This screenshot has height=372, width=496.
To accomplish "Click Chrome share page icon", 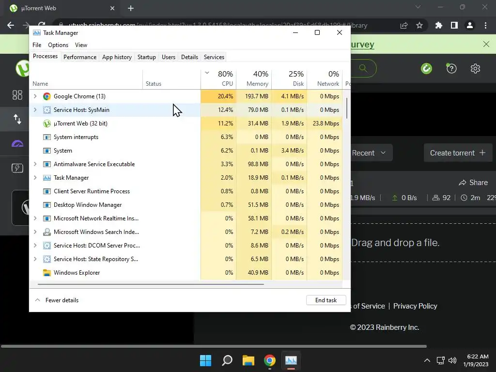I will [x=404, y=25].
